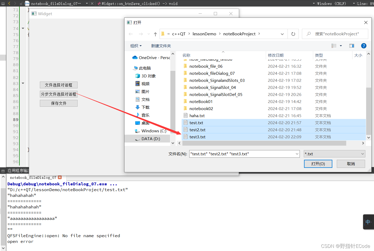Screen dimensions: 374x251
Task: Sort files by 名称 column
Action: (186, 55)
